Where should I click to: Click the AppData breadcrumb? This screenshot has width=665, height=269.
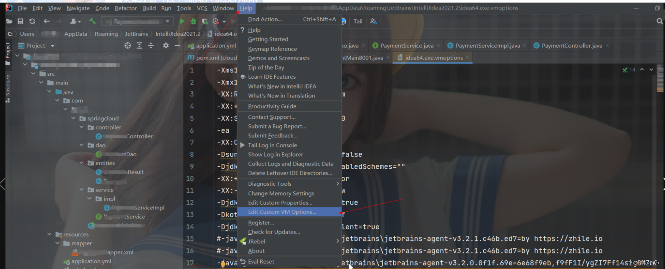76,34
